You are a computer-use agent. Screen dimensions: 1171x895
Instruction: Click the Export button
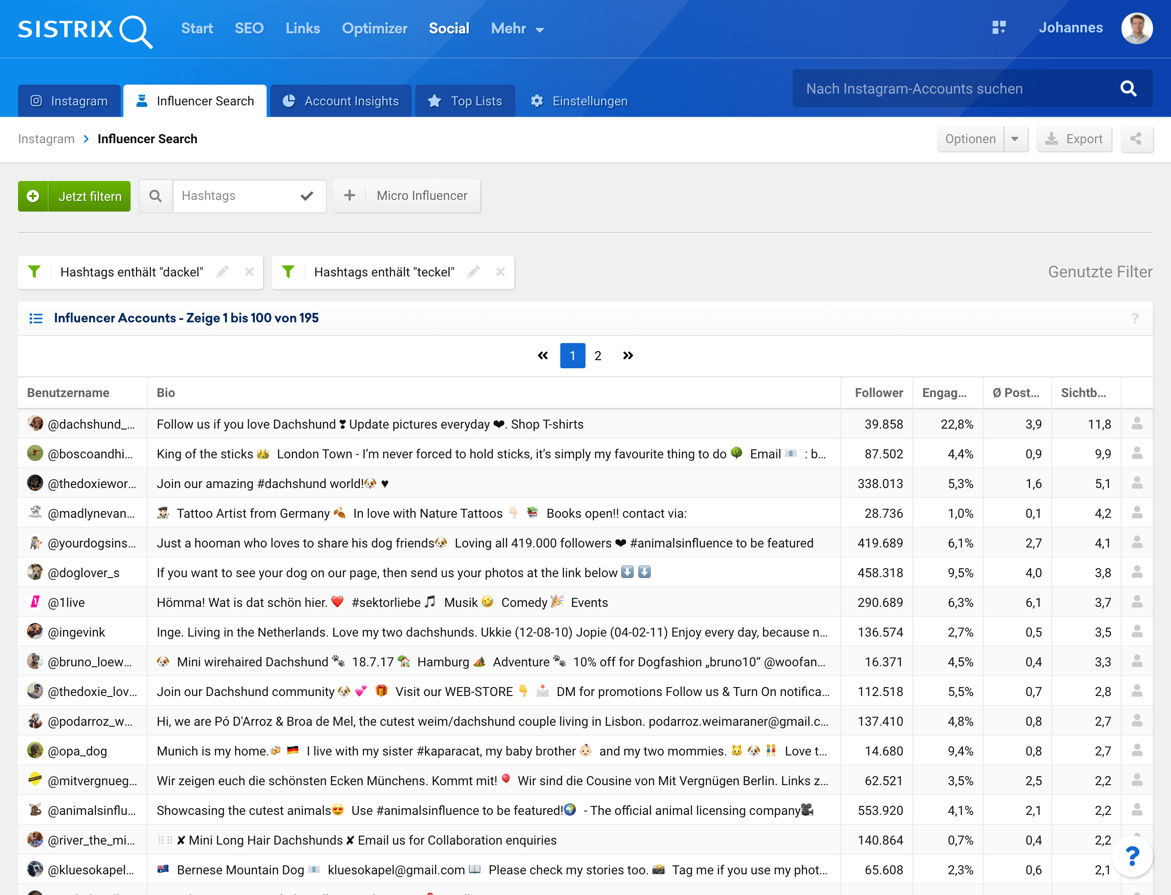1073,139
